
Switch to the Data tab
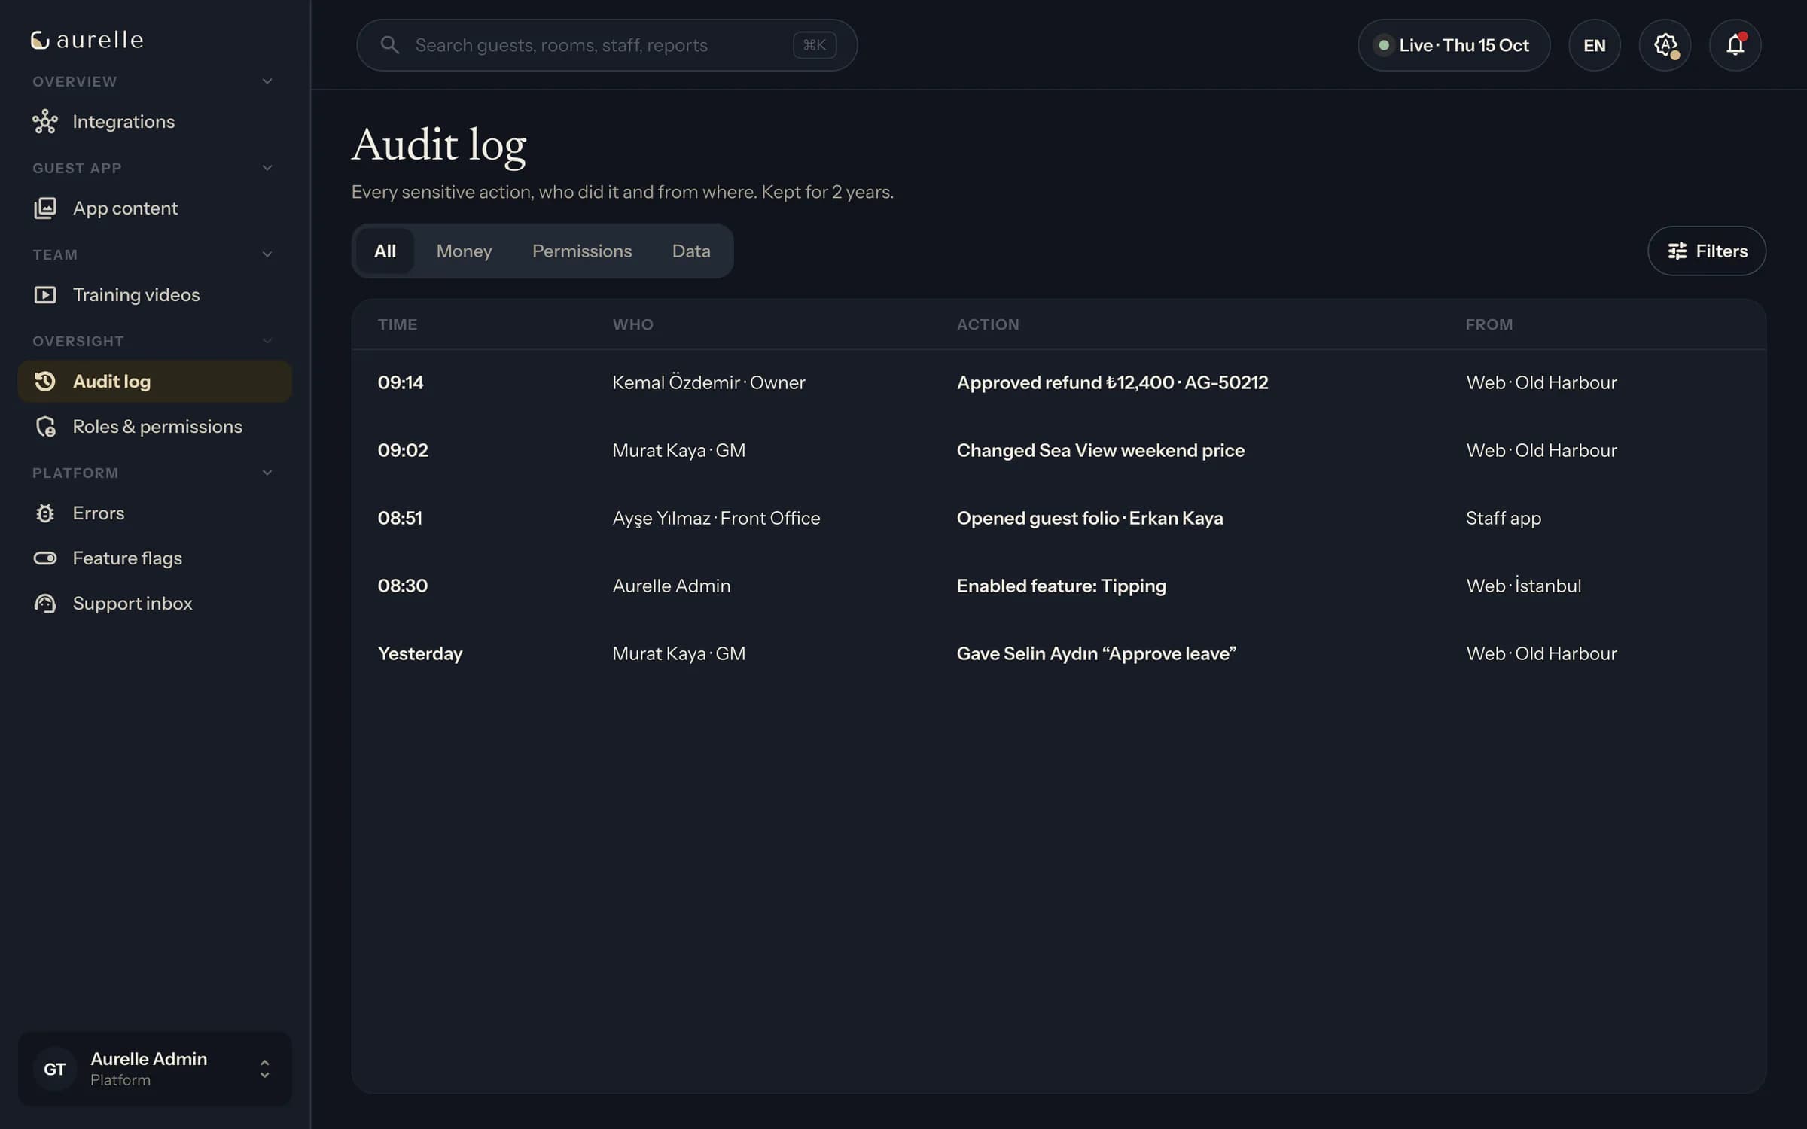691,251
